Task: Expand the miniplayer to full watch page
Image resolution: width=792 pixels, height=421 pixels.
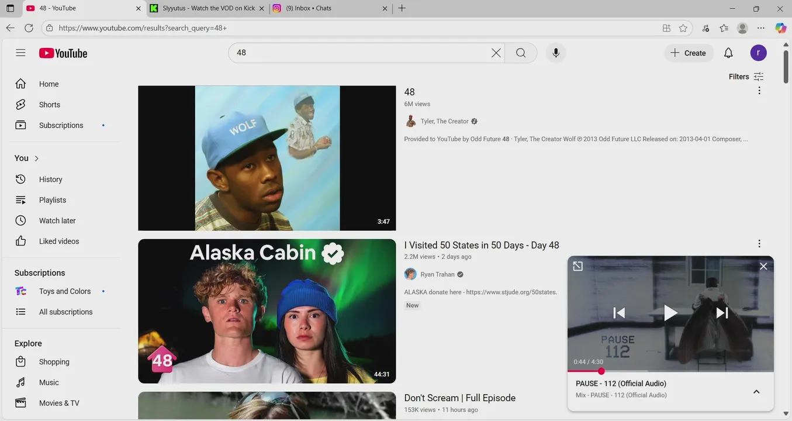Action: tap(577, 266)
